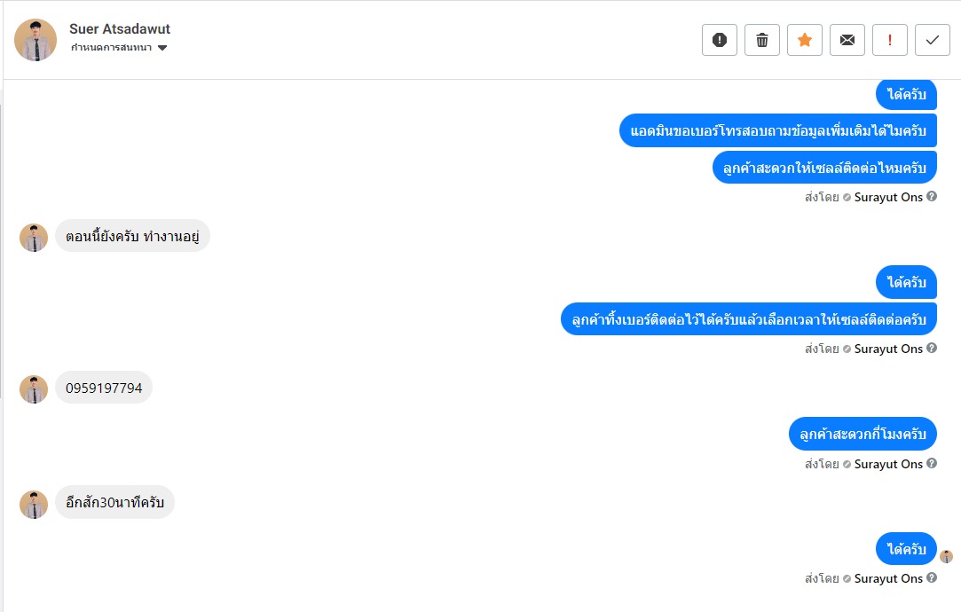Click the 'กำหนดการสนทนา' assignment label
The width and height of the screenshot is (961, 612).
[111, 48]
